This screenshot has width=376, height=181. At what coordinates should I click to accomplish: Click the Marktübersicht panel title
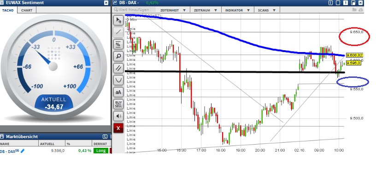(x=22, y=137)
